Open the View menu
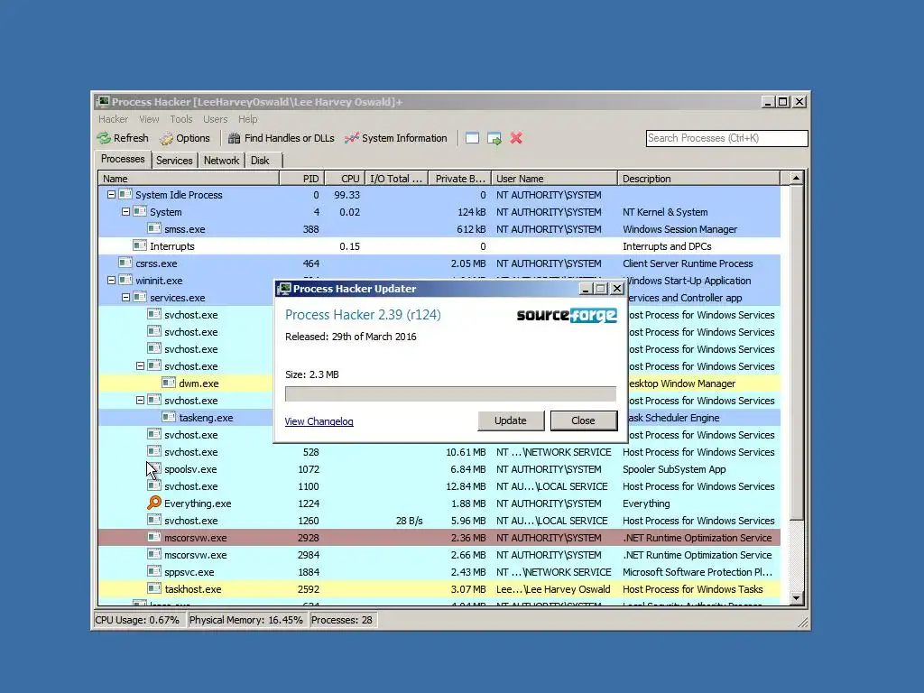 point(149,119)
